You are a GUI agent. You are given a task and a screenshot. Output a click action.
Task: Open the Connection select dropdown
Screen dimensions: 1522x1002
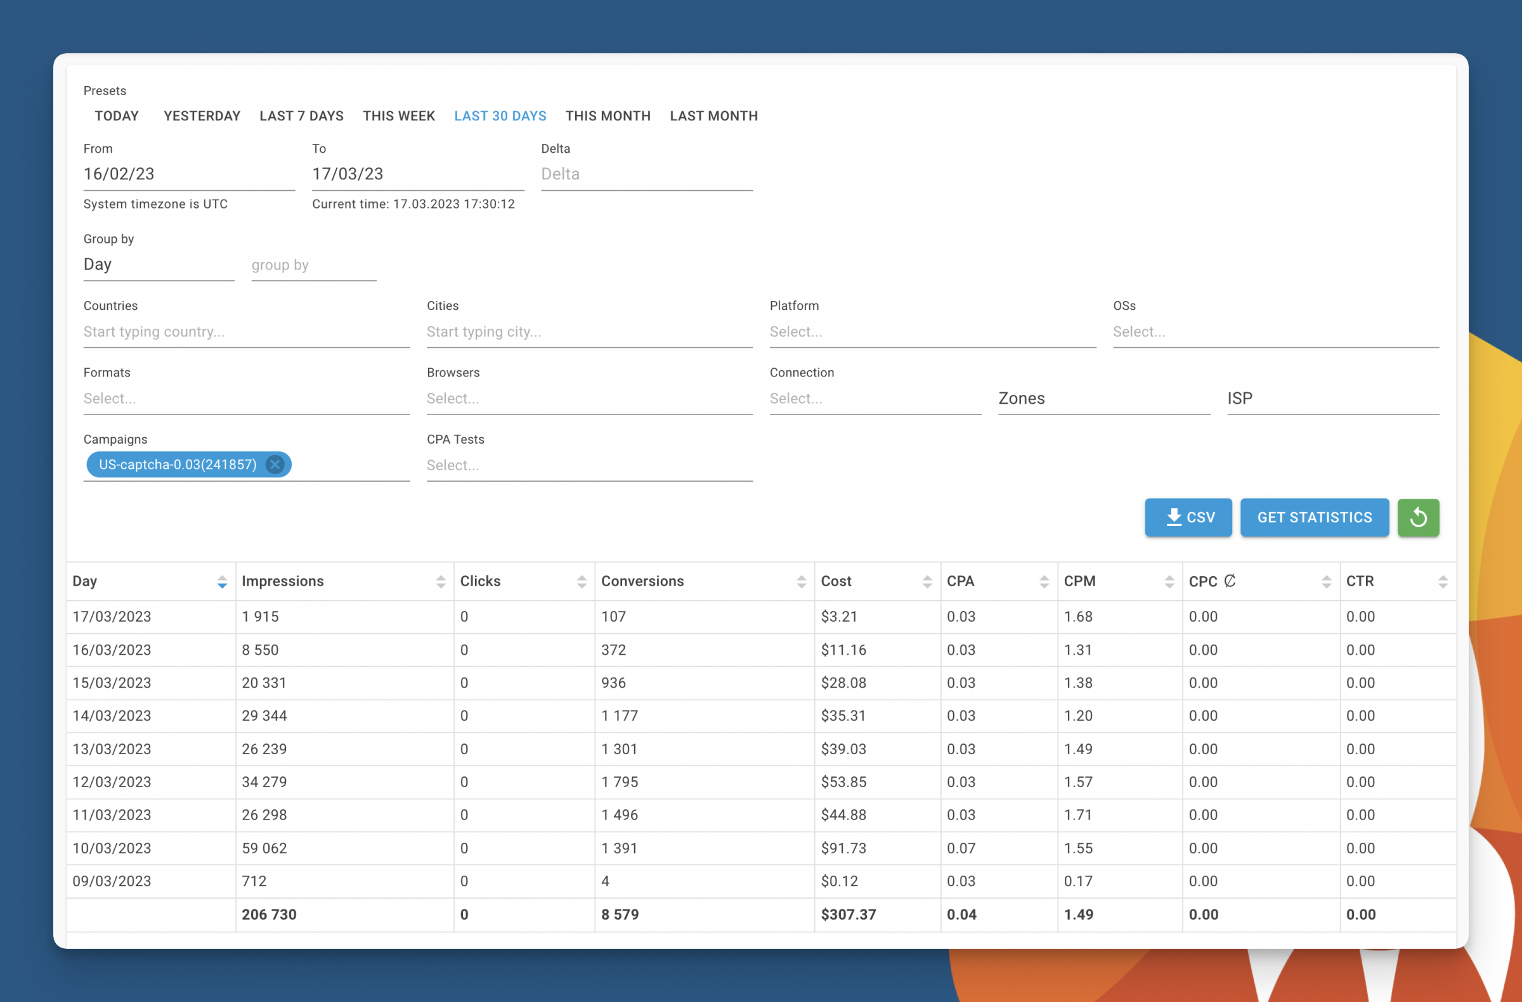coord(875,399)
